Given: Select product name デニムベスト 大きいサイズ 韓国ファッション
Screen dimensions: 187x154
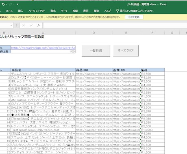Looking at the screenshot, I should (43, 122).
